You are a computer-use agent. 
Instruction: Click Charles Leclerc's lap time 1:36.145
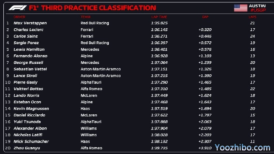(x=159, y=30)
